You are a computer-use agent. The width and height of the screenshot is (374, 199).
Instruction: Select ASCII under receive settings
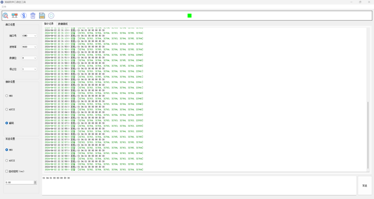7,109
